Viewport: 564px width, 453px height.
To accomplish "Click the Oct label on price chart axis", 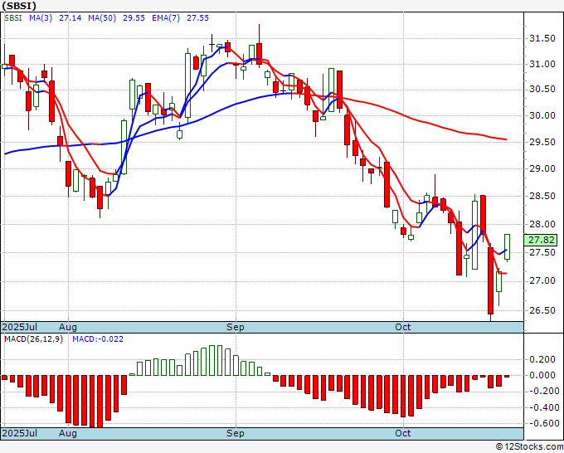I will [403, 327].
